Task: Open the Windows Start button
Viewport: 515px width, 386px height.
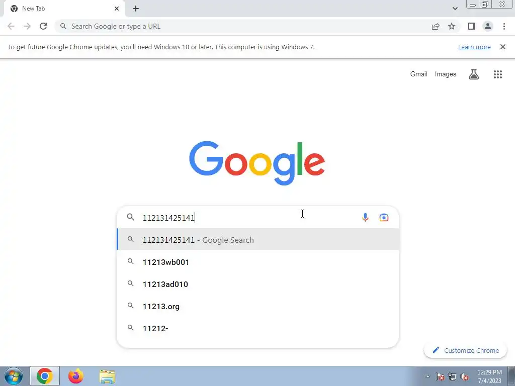Action: pos(13,376)
